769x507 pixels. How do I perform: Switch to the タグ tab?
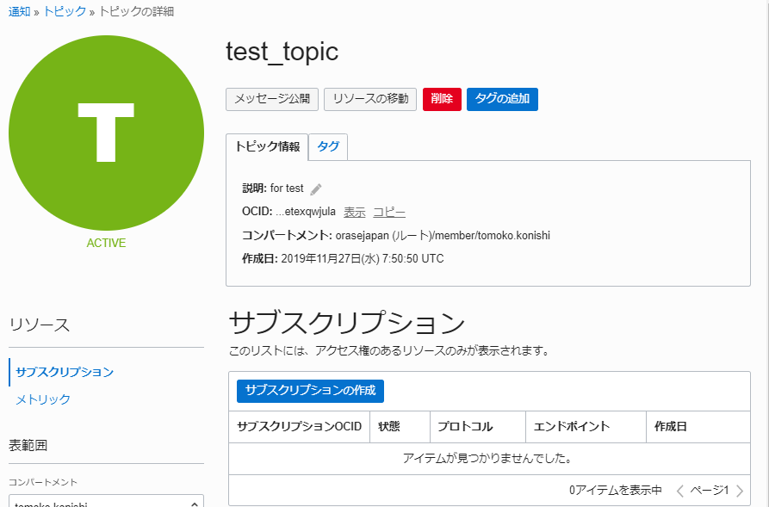(x=327, y=146)
